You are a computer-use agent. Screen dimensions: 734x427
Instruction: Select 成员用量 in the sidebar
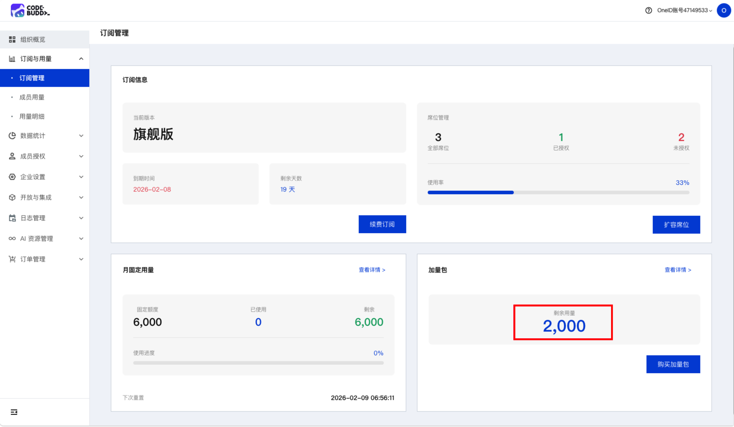click(x=32, y=97)
